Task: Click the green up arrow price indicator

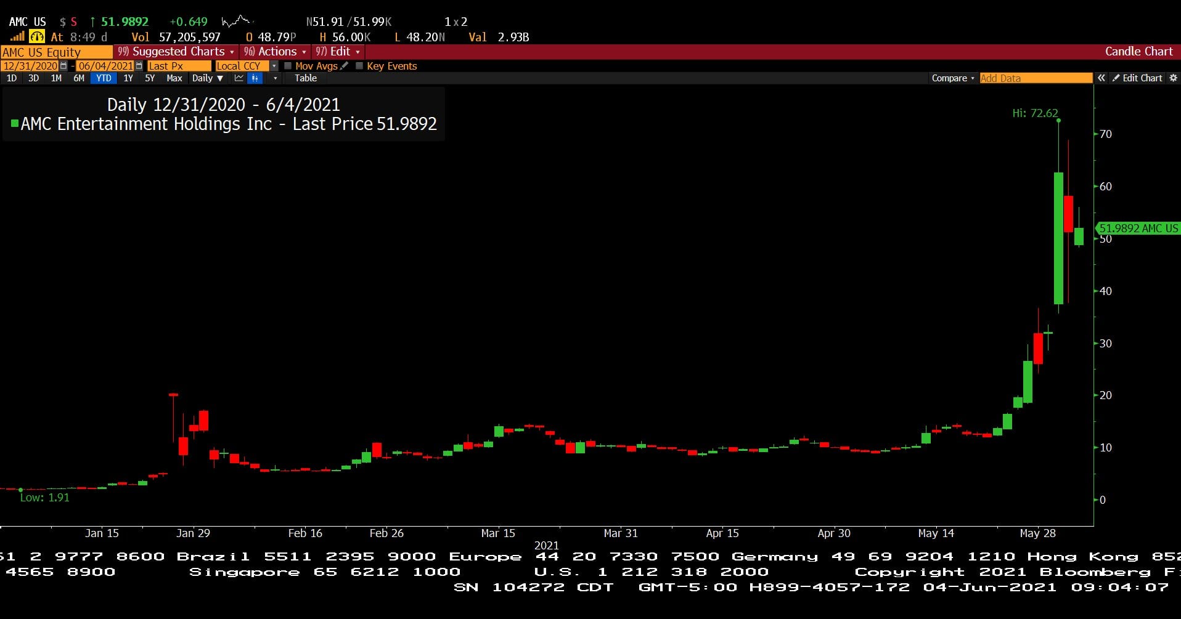Action: click(x=92, y=22)
